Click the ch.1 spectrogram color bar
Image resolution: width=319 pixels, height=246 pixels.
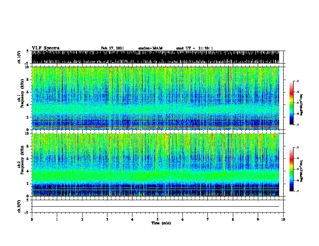[291, 103]
